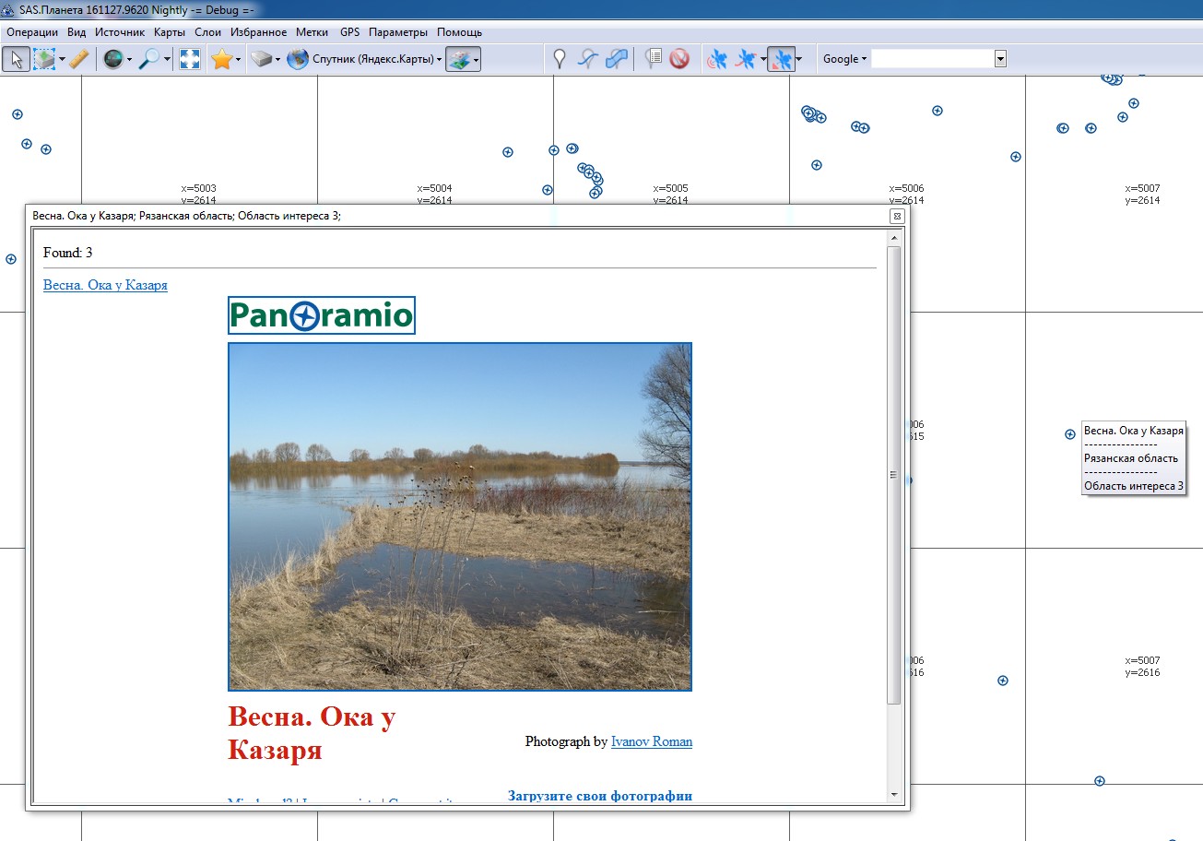Click the add path line tool icon
This screenshot has width=1203, height=841.
pos(587,59)
